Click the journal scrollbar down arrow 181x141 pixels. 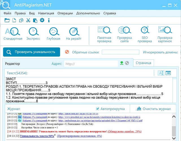click(x=174, y=138)
